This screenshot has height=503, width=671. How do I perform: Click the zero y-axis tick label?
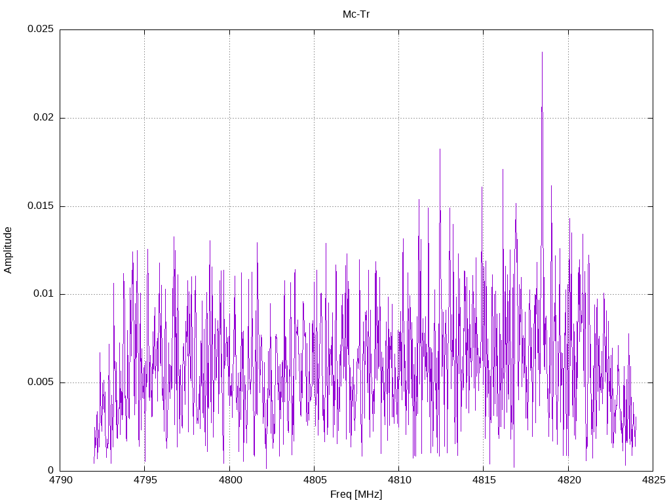[x=51, y=470]
